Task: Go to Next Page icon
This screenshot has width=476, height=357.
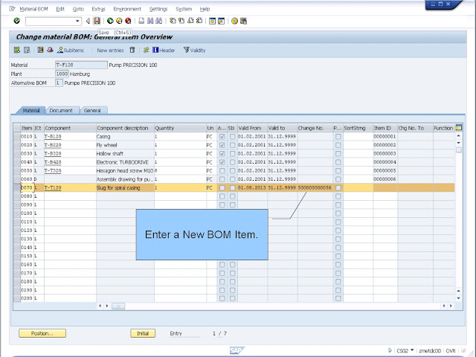Action: pyautogui.click(x=190, y=21)
